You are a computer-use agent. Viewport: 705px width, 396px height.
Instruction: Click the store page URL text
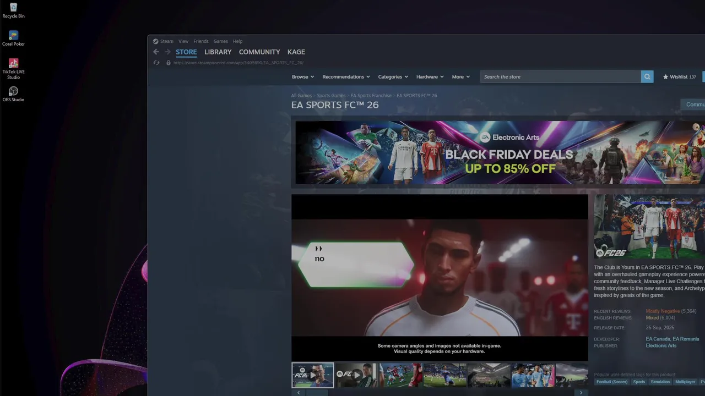[238, 63]
